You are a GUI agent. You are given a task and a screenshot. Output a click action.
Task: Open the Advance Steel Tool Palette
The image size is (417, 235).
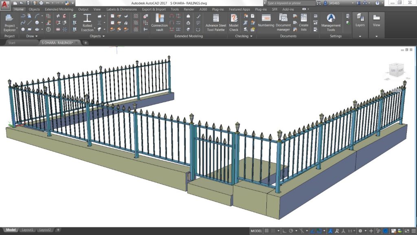coord(215,22)
